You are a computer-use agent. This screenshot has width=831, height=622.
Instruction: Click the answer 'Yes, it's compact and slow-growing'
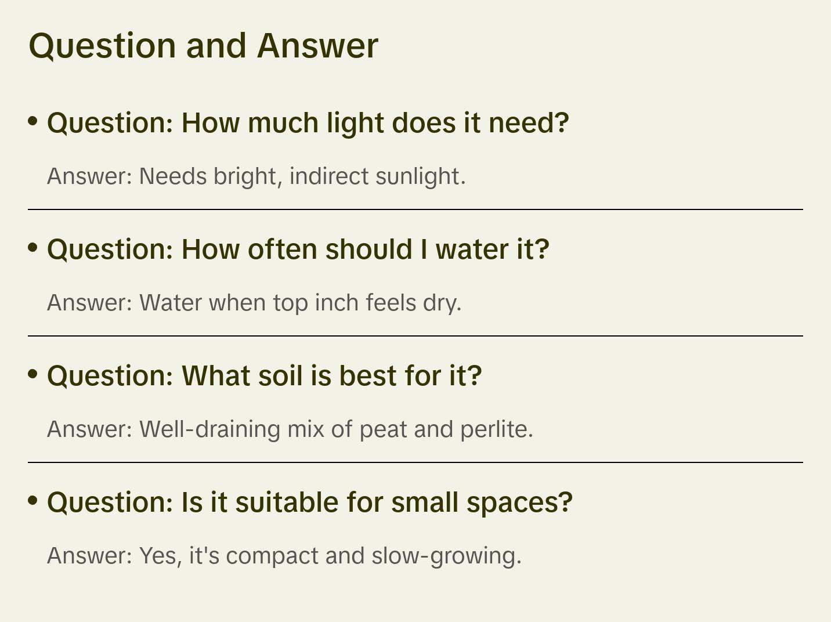284,556
